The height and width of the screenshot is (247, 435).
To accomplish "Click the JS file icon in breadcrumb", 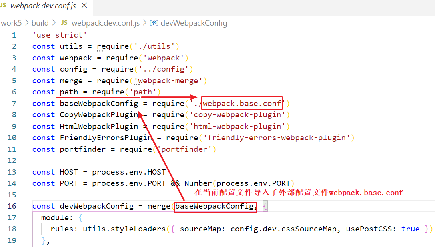I will 64,23.
